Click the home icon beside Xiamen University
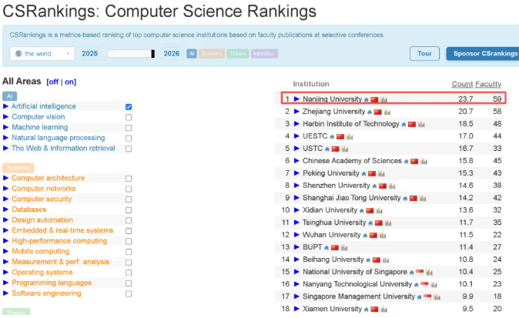The width and height of the screenshot is (519, 318). [x=366, y=310]
